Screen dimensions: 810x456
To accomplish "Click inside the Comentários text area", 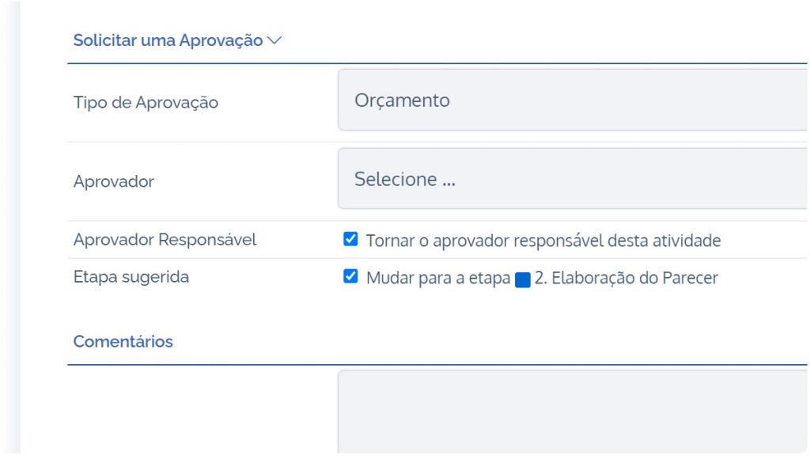I will [x=573, y=412].
